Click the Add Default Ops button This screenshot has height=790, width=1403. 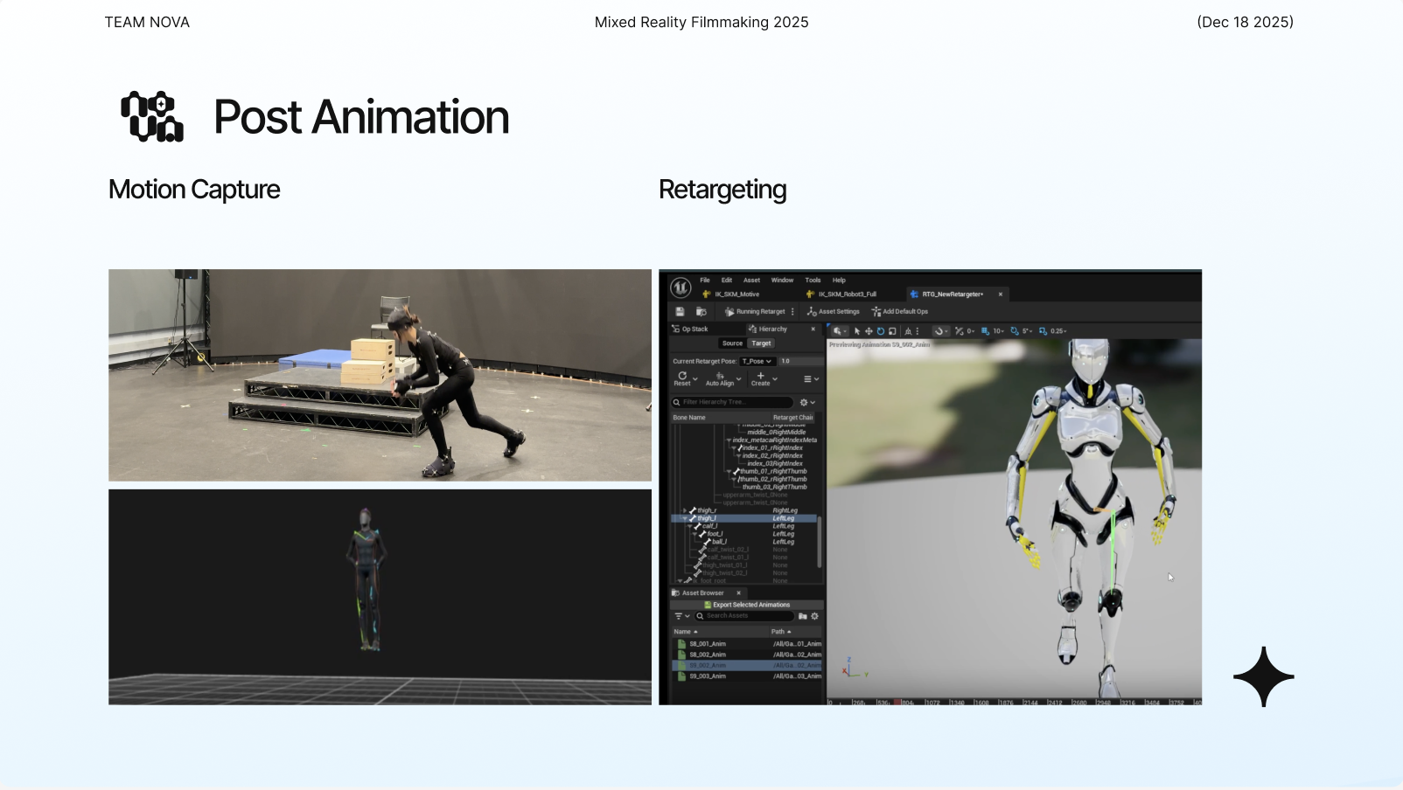[899, 312]
